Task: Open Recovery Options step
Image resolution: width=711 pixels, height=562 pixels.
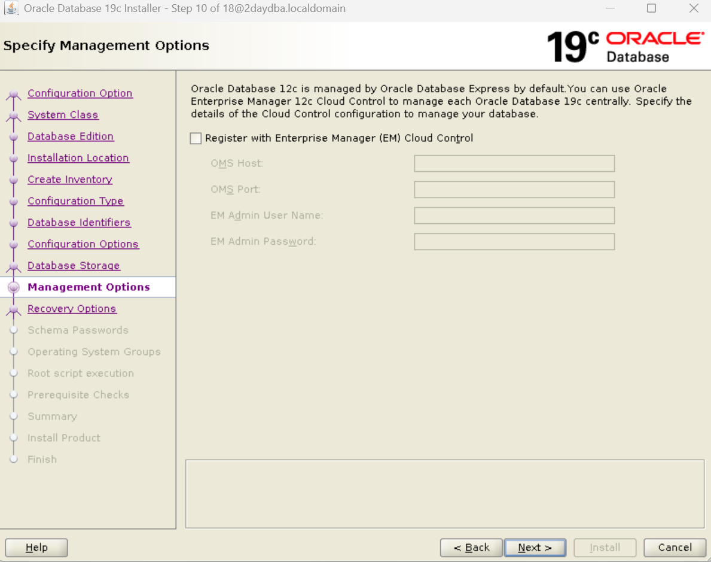Action: (x=72, y=309)
